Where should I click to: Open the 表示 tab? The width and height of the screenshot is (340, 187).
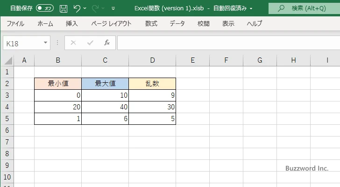pos(228,23)
